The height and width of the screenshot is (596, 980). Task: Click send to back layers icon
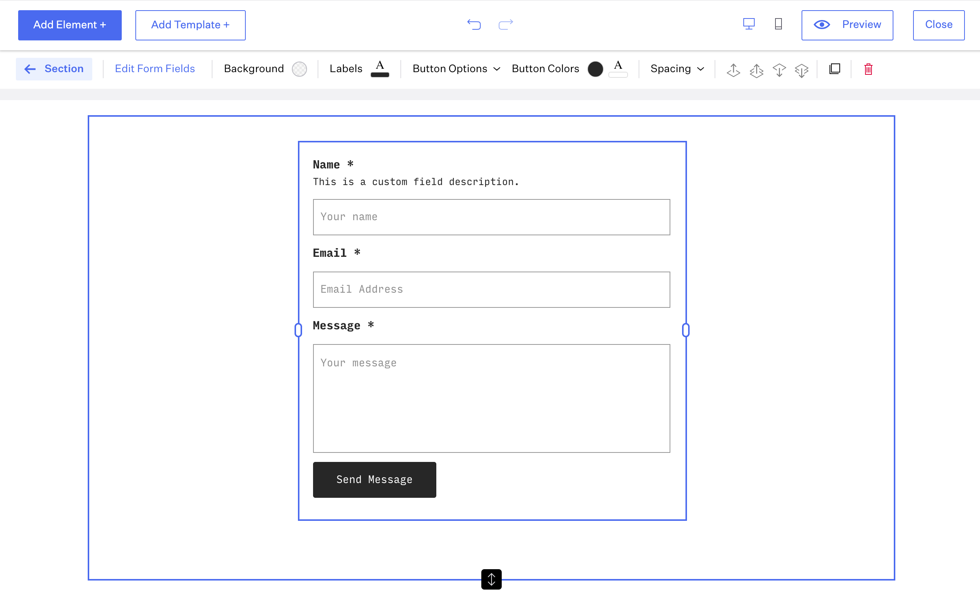coord(802,69)
